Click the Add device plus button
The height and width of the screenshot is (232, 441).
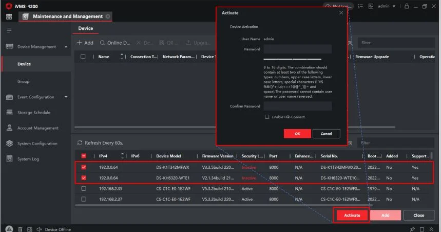(x=85, y=43)
